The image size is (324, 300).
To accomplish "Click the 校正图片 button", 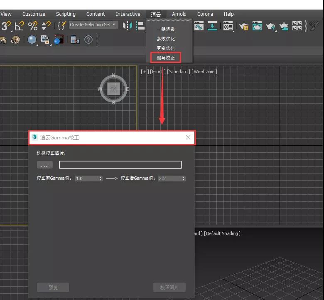I will point(169,288).
